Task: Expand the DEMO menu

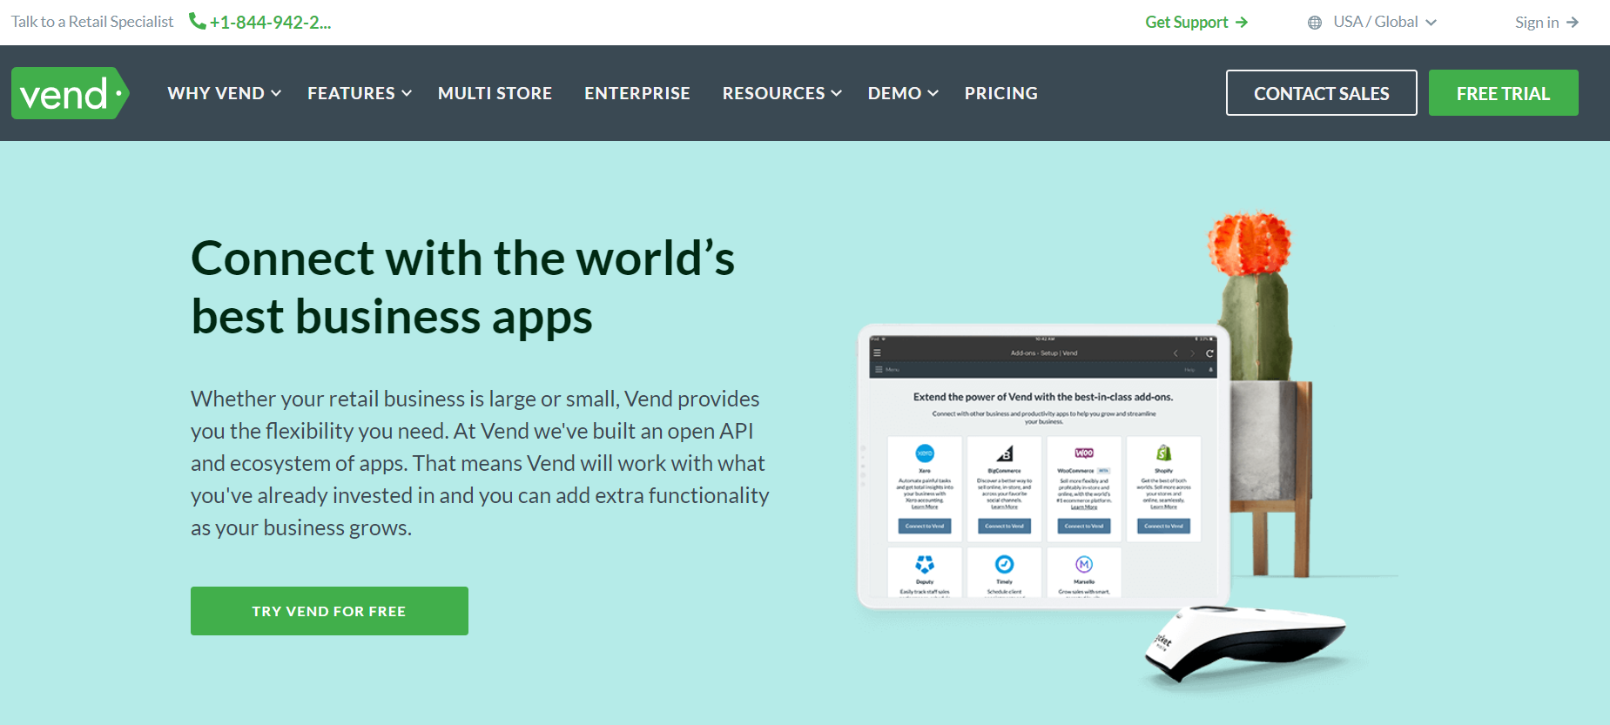Action: click(903, 93)
